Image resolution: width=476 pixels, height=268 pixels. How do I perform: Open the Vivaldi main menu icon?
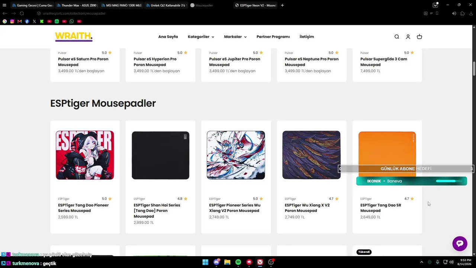pos(4,5)
